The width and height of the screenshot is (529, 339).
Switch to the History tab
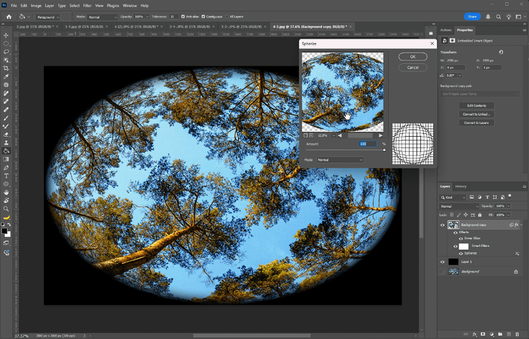coord(461,187)
